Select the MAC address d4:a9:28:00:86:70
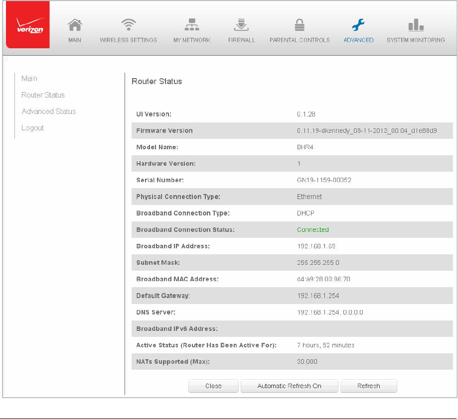 click(x=323, y=279)
